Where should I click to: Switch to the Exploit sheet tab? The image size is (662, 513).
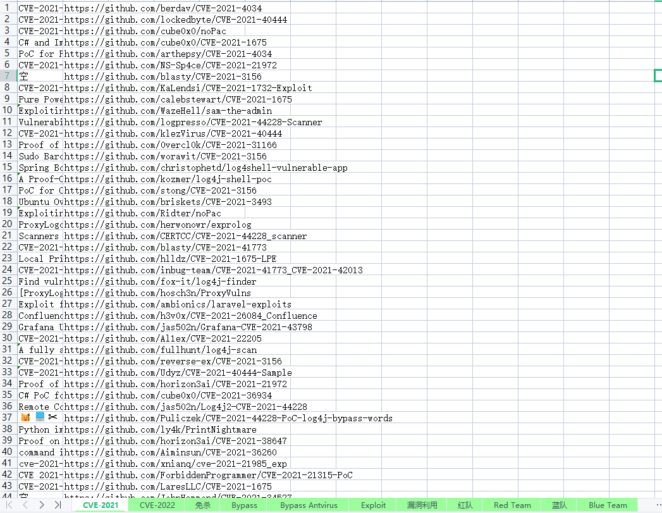373,505
